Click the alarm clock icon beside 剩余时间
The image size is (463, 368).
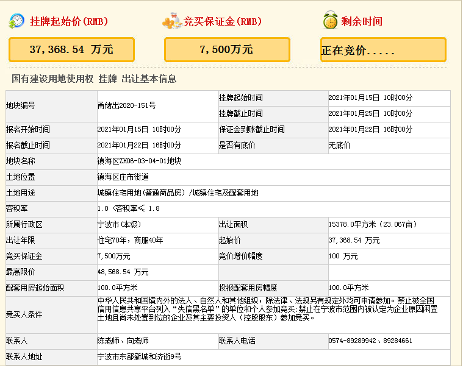point(330,21)
